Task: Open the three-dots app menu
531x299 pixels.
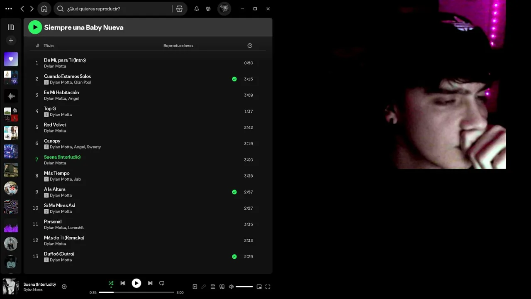Action: [9, 9]
